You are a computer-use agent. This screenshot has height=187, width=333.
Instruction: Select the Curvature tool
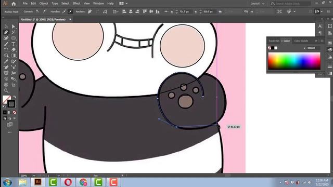6,38
